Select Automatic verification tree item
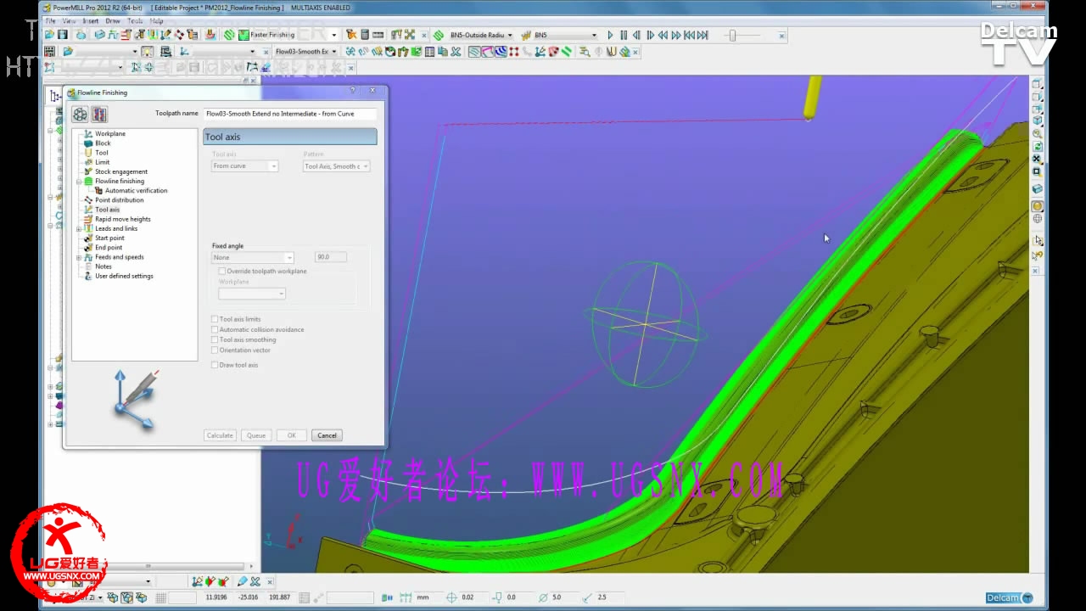The image size is (1086, 611). (137, 191)
